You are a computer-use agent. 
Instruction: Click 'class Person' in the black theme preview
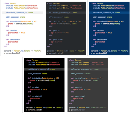[32, 60]
